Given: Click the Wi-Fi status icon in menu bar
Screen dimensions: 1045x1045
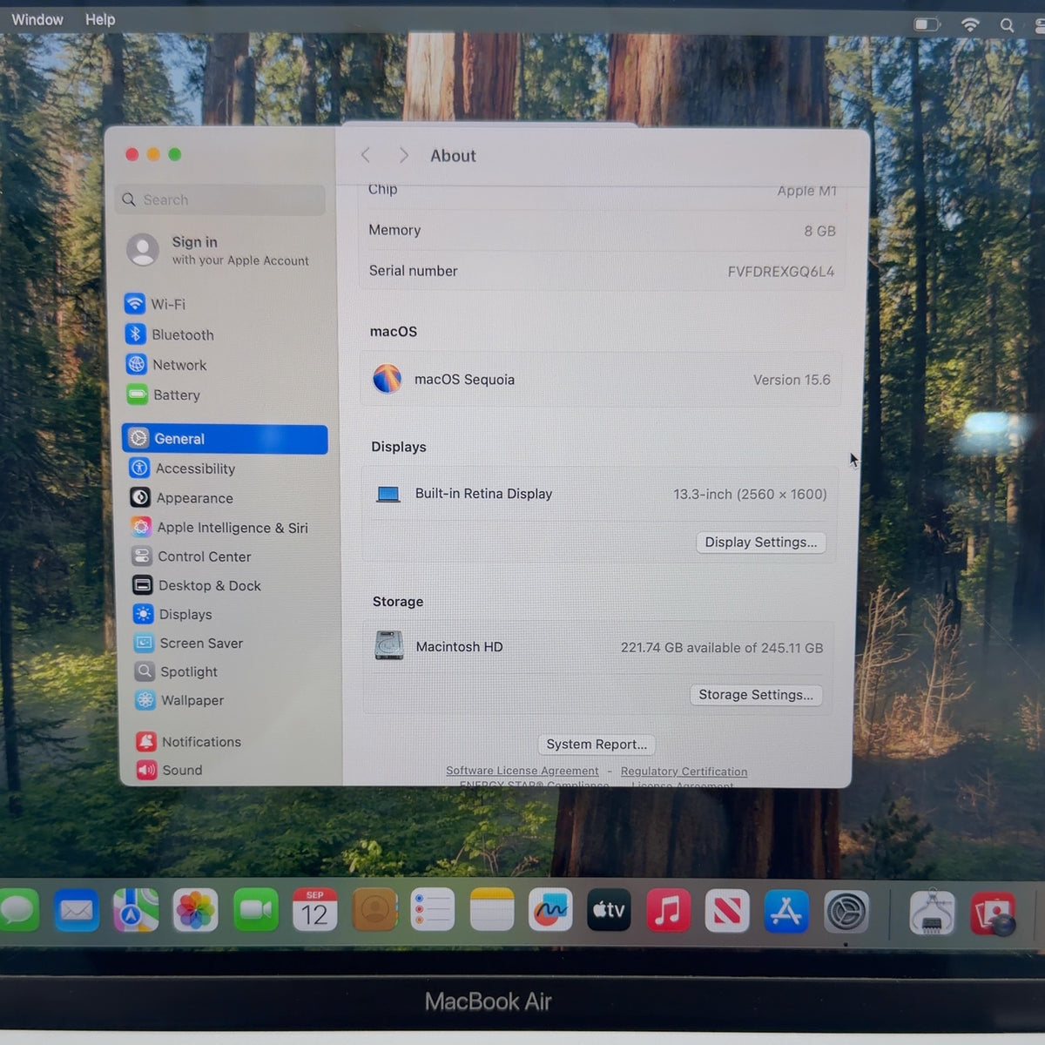Looking at the screenshot, I should (969, 24).
